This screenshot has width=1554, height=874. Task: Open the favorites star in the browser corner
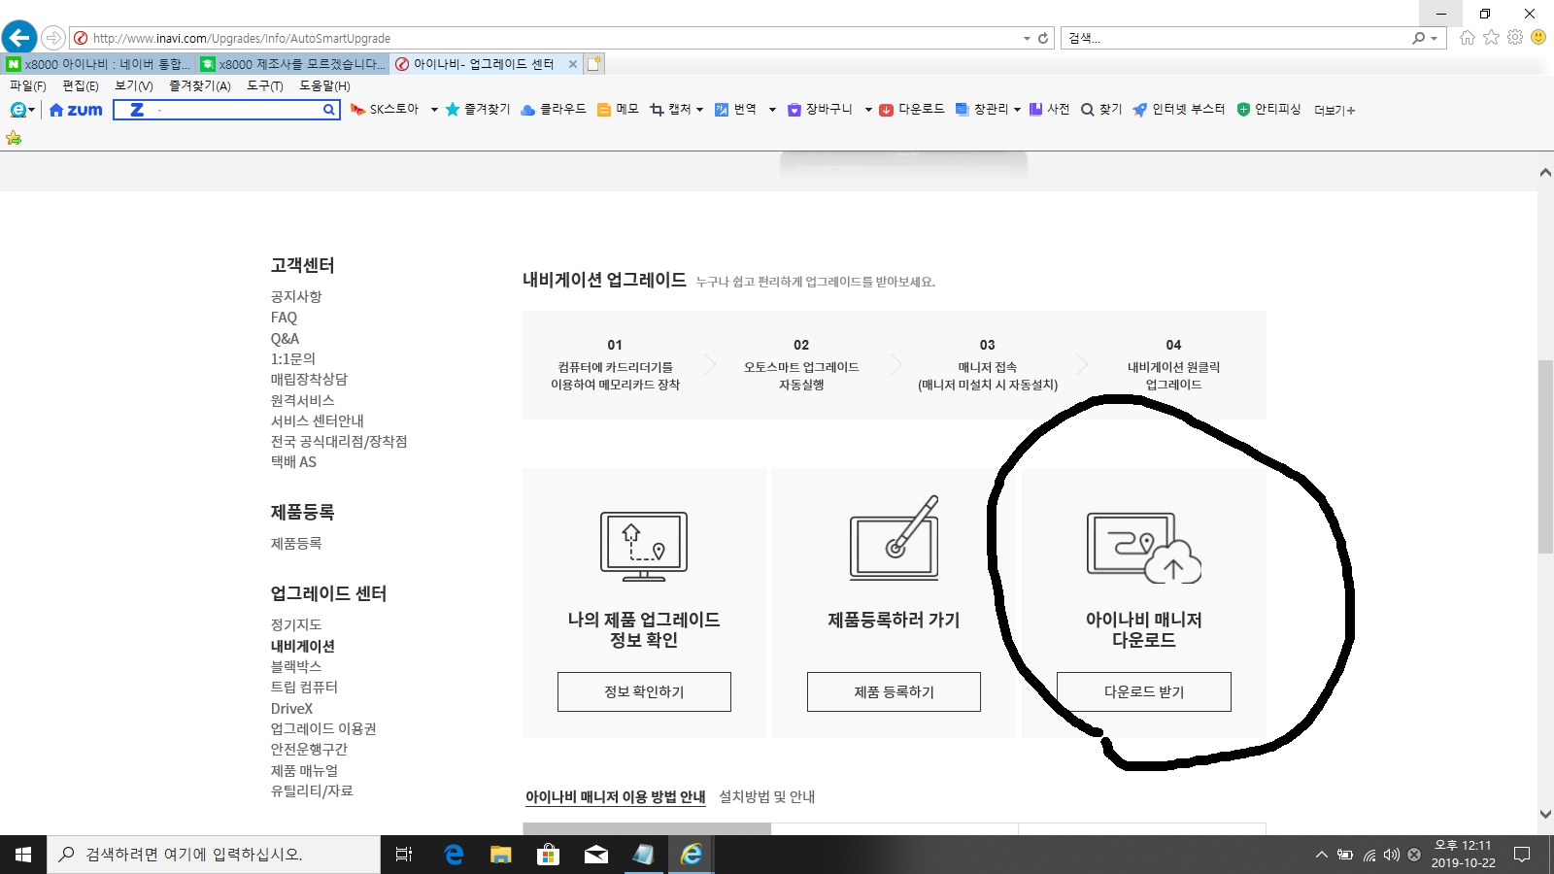click(x=1491, y=38)
